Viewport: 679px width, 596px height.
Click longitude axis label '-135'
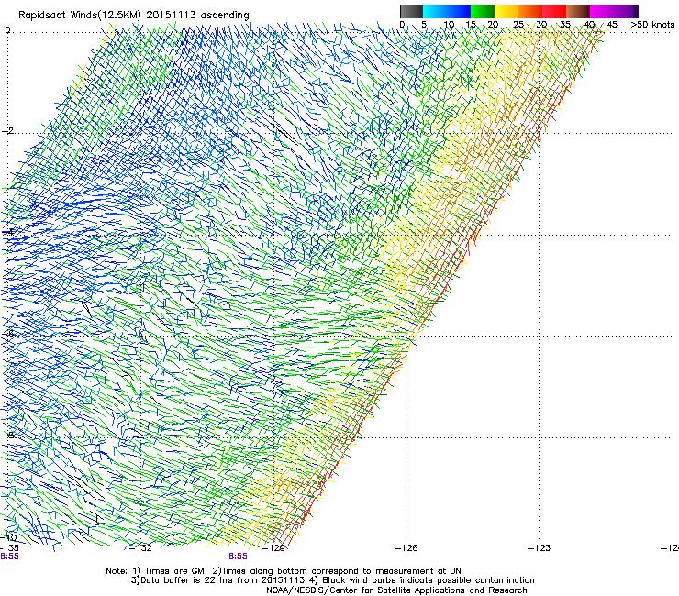[9, 547]
